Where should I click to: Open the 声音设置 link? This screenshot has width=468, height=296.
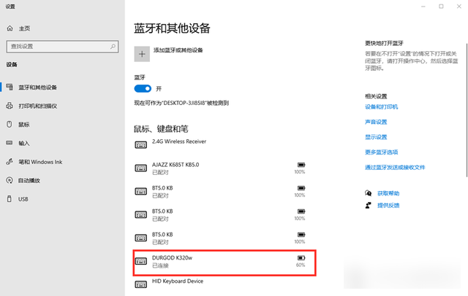pyautogui.click(x=376, y=122)
